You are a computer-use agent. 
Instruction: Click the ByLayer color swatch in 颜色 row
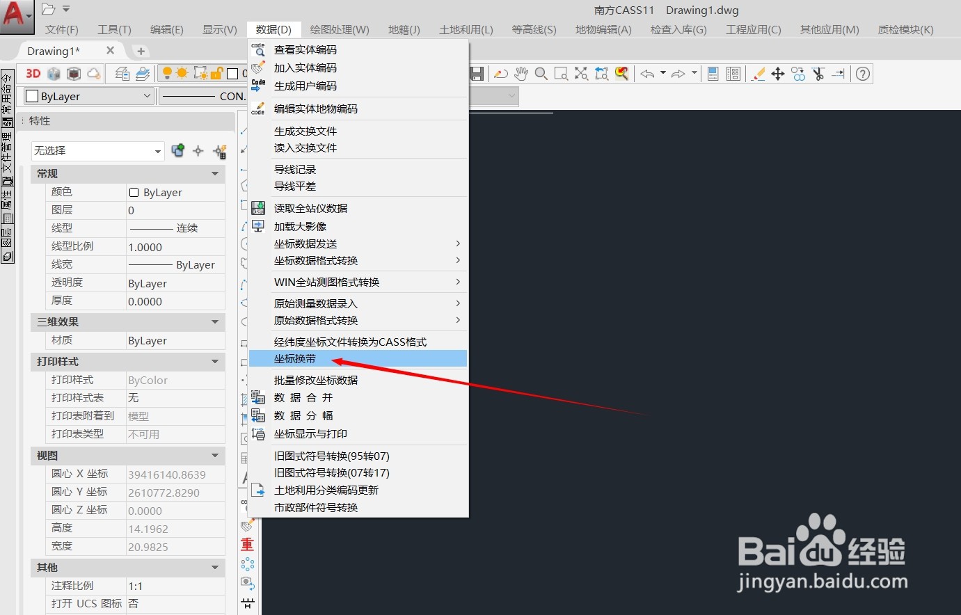(134, 193)
